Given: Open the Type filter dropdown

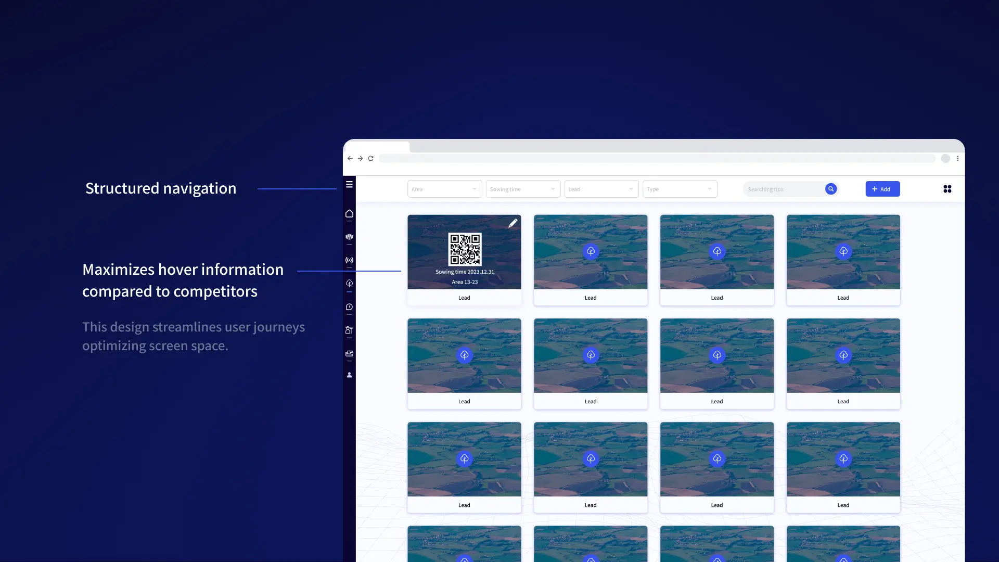Looking at the screenshot, I should click(x=679, y=189).
